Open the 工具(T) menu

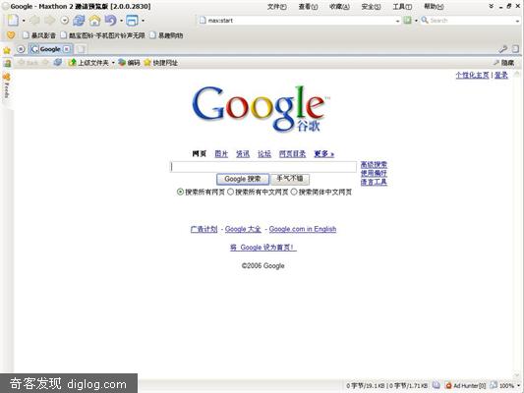pyautogui.click(x=402, y=6)
